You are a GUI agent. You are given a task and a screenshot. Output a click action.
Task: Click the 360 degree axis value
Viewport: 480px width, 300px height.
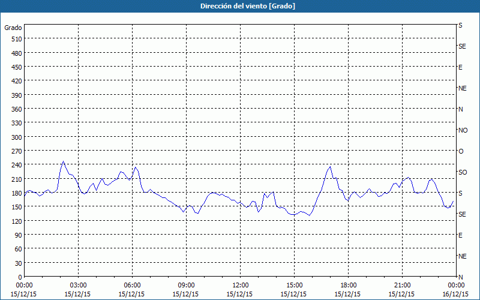(17, 109)
